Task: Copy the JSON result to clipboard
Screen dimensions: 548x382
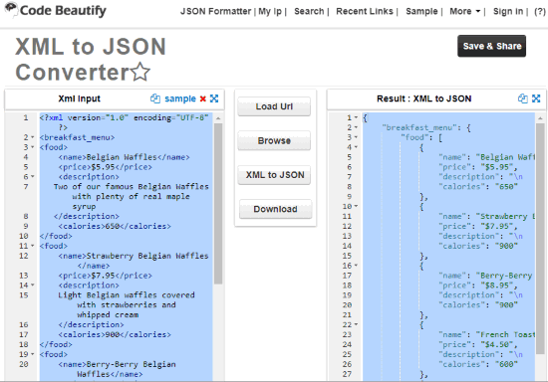Action: (x=523, y=98)
